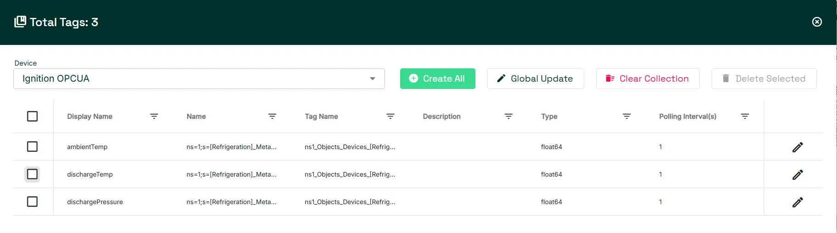Edit the dischargeTemp tag with pencil icon
The image size is (837, 233).
tap(798, 174)
